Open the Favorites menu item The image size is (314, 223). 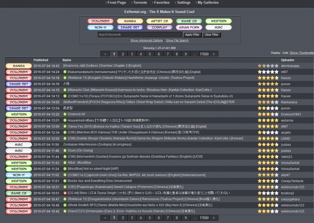[162, 3]
